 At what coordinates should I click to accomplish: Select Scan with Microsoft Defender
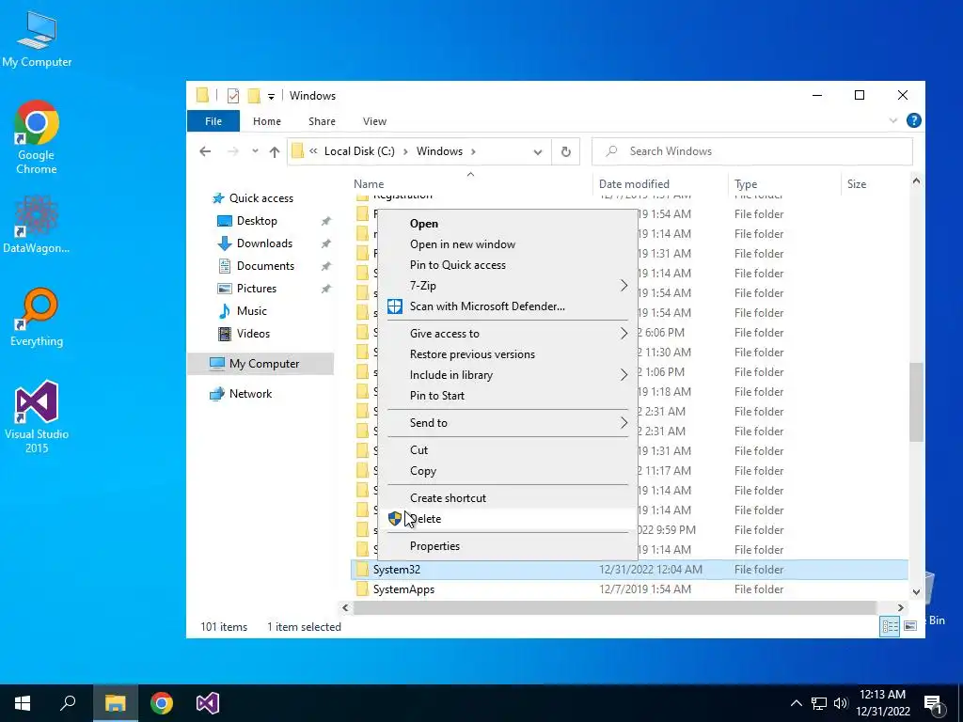click(508, 306)
